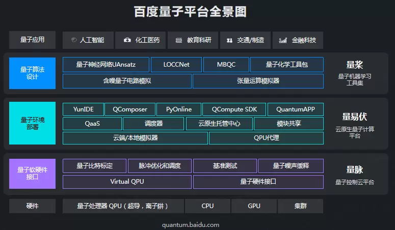
Task: Click the 交通/制造 icon
Action: (230, 40)
